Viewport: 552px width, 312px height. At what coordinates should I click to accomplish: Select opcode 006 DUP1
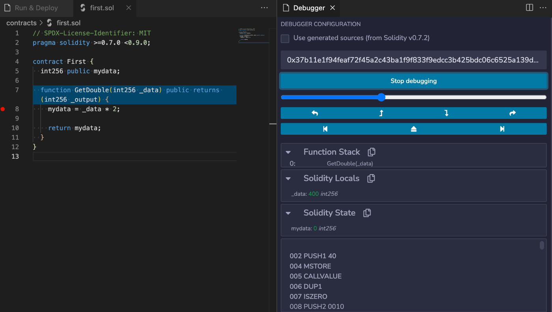point(306,286)
